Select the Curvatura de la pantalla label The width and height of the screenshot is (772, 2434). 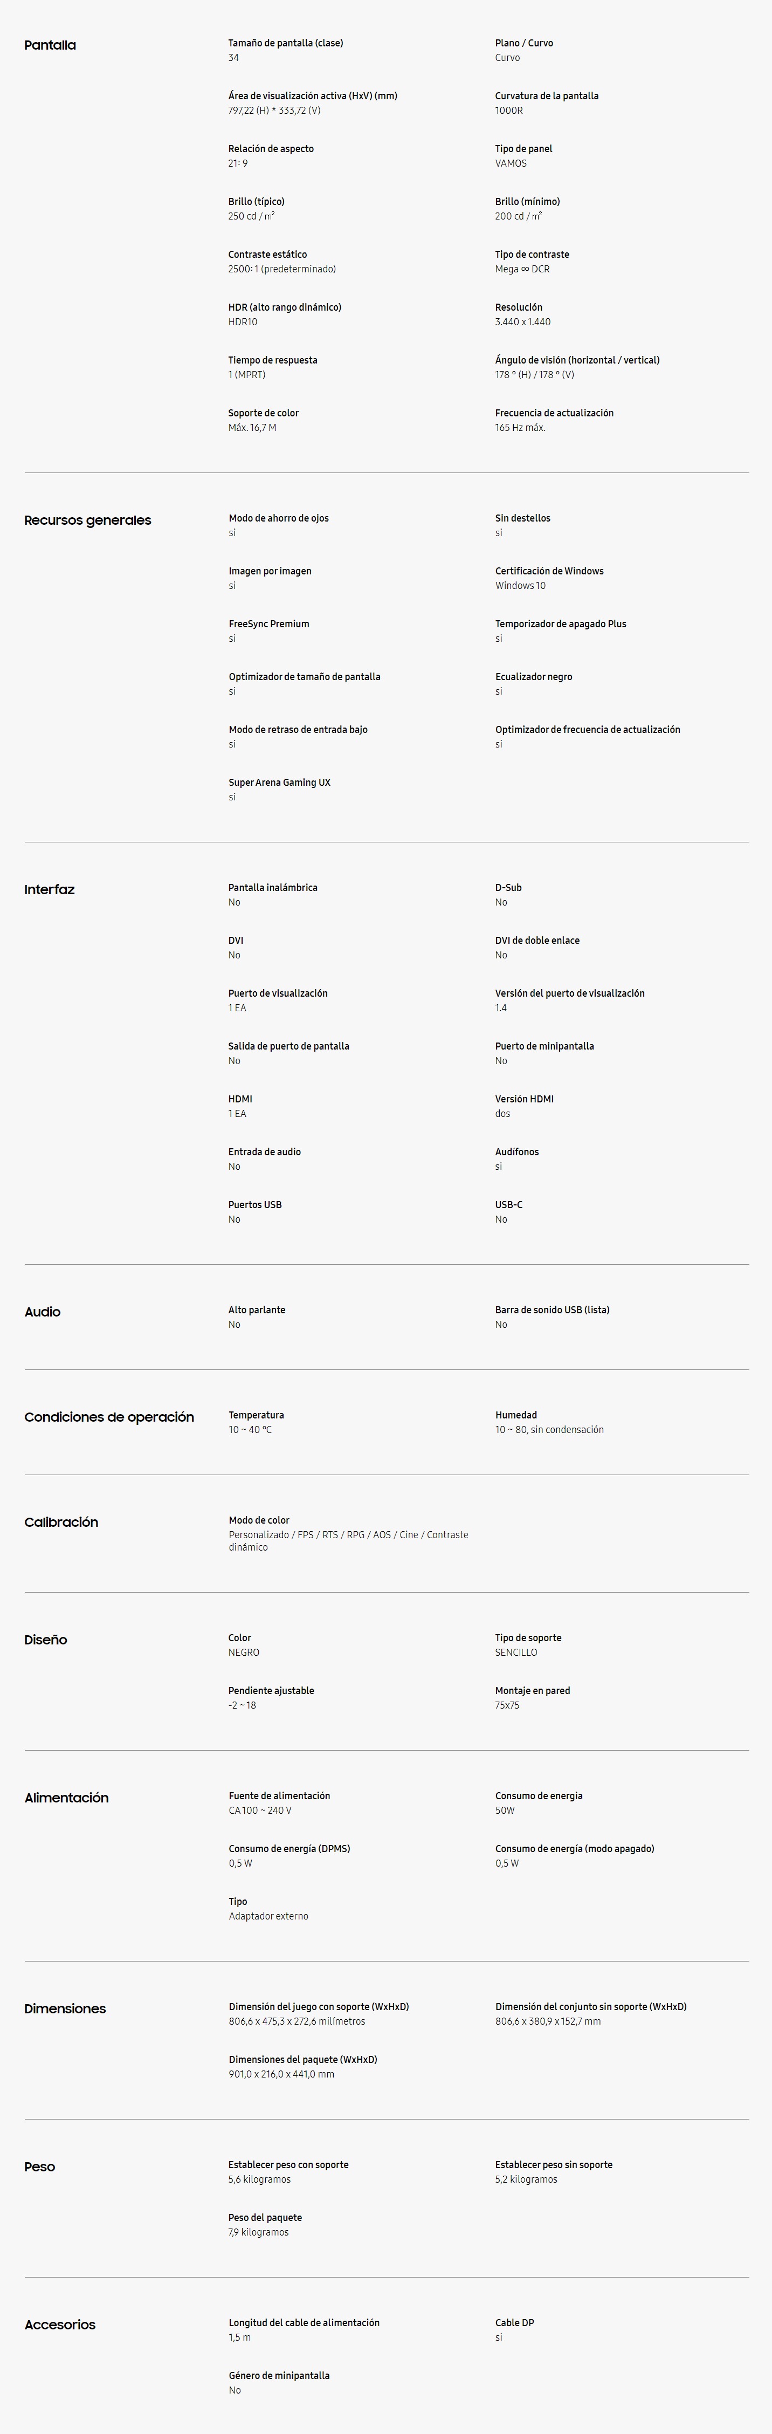546,95
